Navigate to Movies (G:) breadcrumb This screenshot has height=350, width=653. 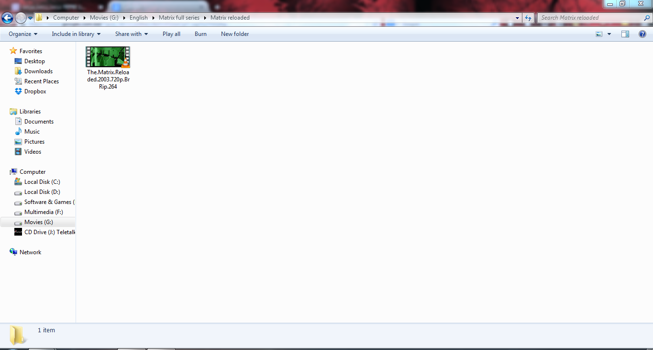(x=104, y=18)
